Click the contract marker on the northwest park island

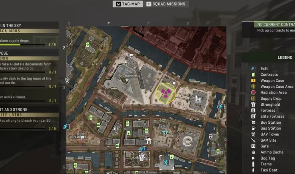click(x=88, y=45)
